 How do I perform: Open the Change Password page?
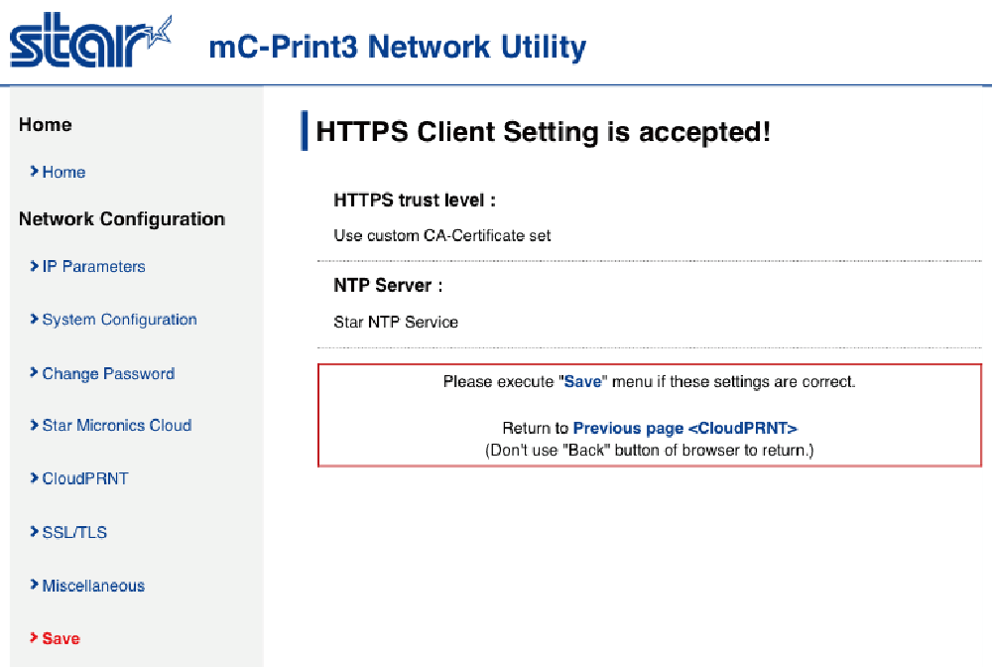(108, 373)
